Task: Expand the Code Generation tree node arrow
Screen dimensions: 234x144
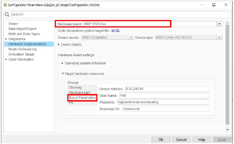Action: [6, 59]
